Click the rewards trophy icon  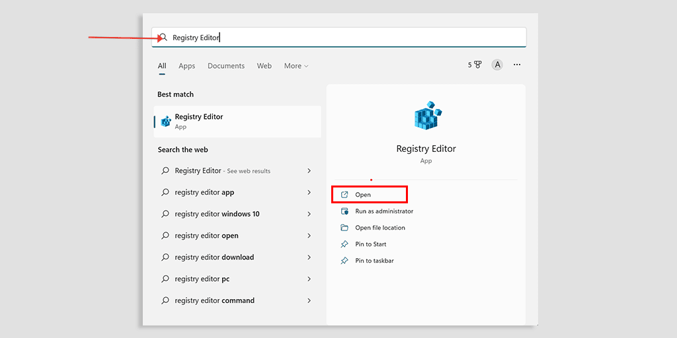477,65
